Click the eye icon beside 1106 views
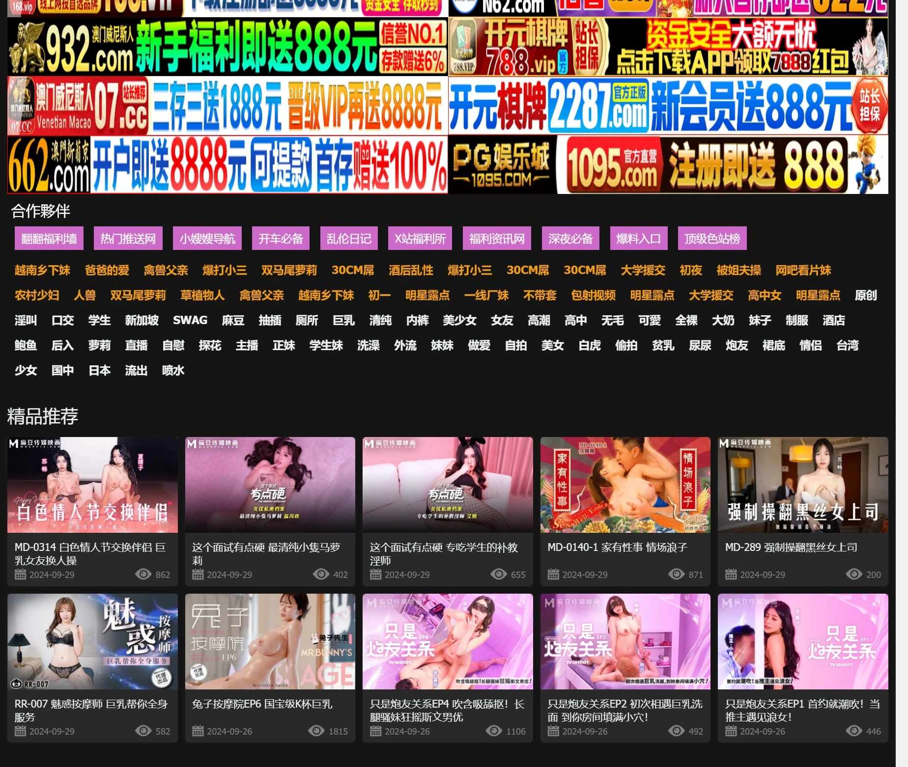Screen dimensions: 908x767 pos(494,731)
